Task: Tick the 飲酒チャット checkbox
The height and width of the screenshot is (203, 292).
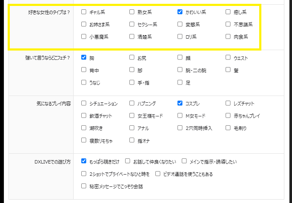Action: pos(84,116)
